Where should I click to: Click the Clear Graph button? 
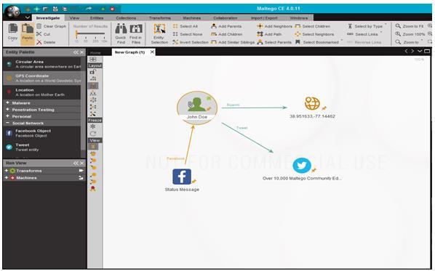(52, 26)
